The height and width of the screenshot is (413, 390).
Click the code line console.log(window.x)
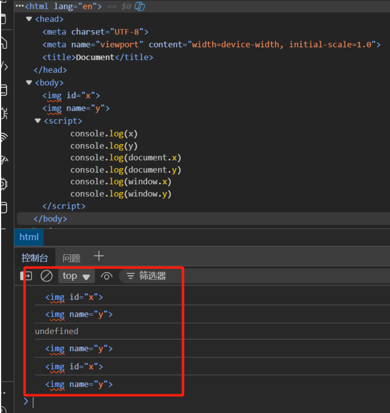121,182
